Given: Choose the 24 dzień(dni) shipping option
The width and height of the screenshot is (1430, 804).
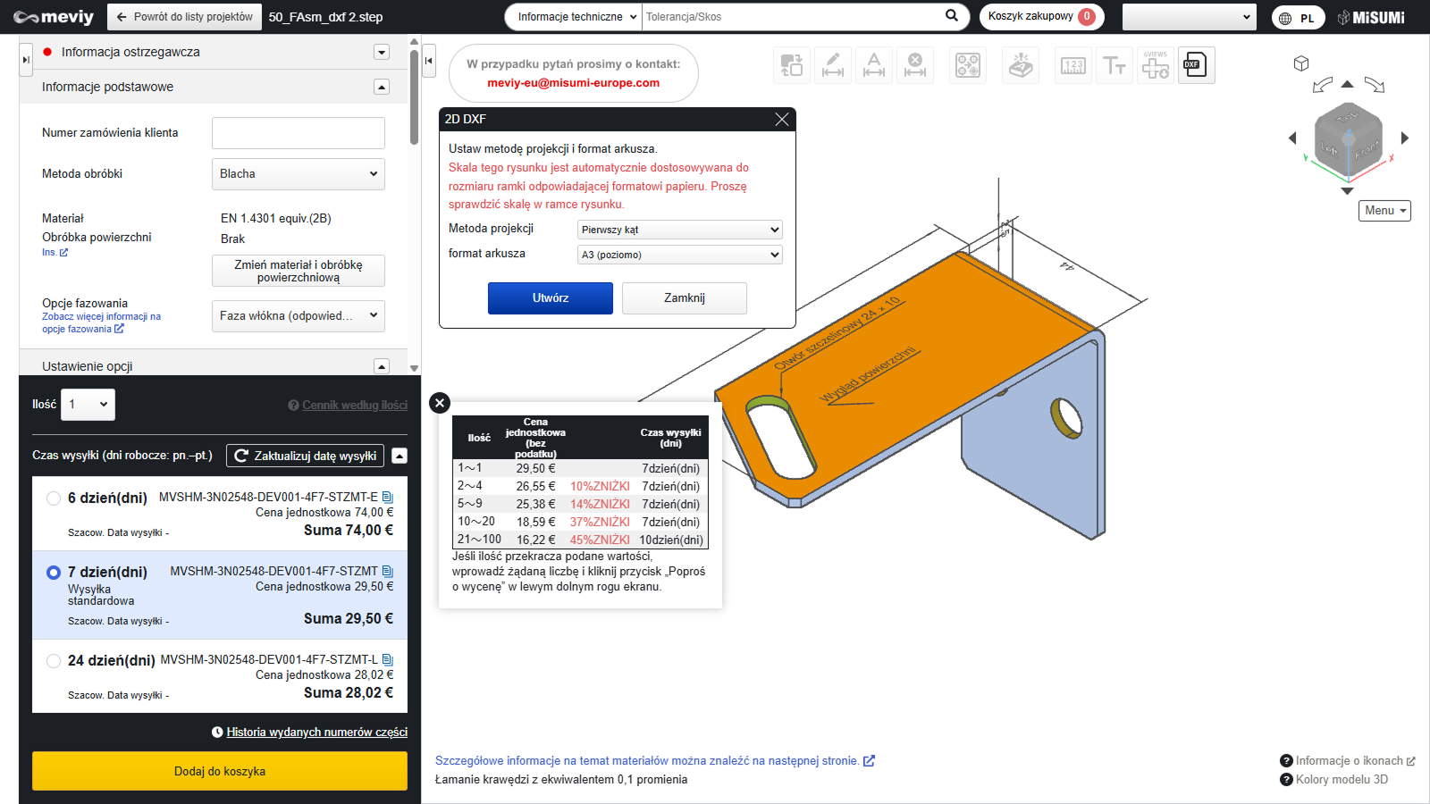Looking at the screenshot, I should [54, 661].
